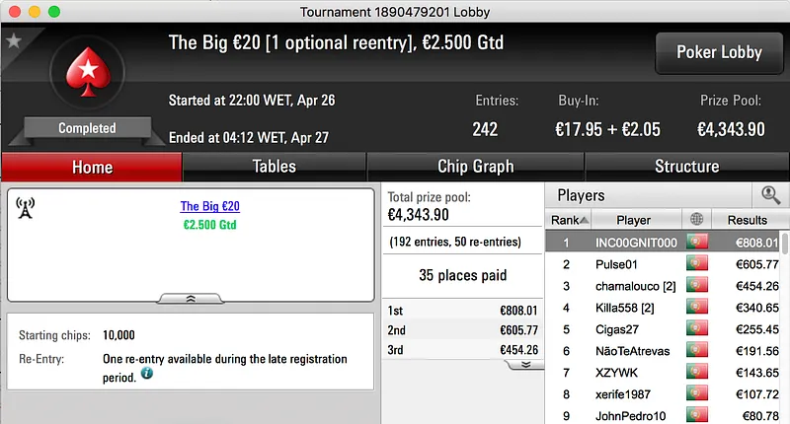Click the Poker Lobby button
The height and width of the screenshot is (424, 790).
718,52
